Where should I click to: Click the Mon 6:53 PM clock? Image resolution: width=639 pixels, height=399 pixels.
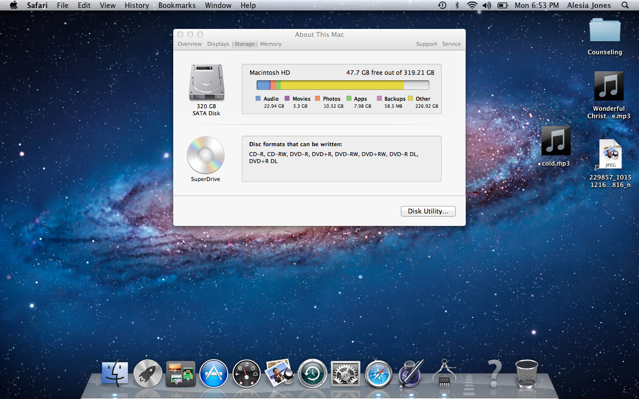pyautogui.click(x=537, y=5)
